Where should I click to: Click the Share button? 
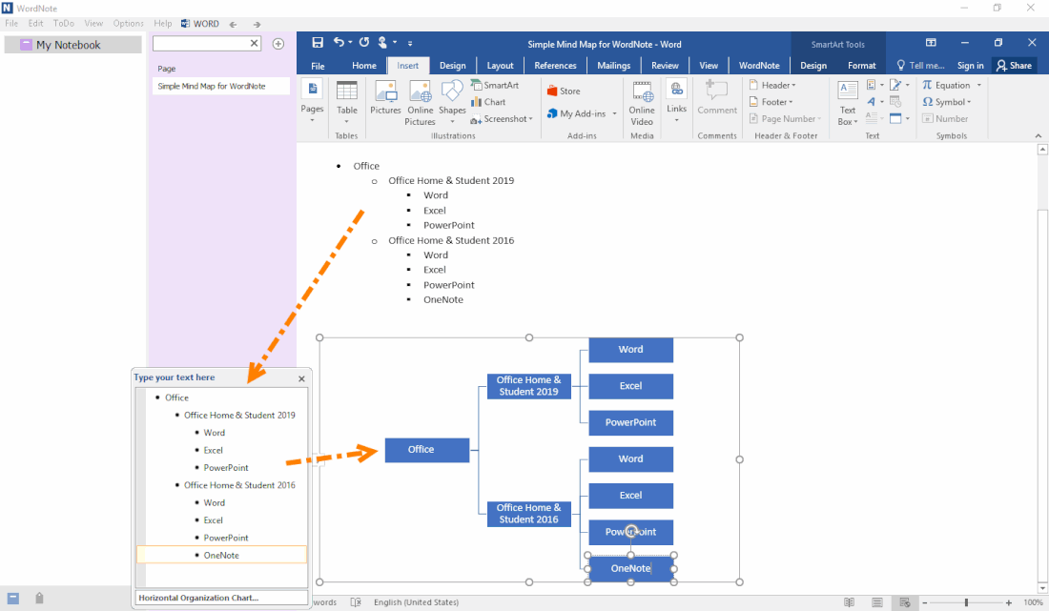click(1015, 66)
